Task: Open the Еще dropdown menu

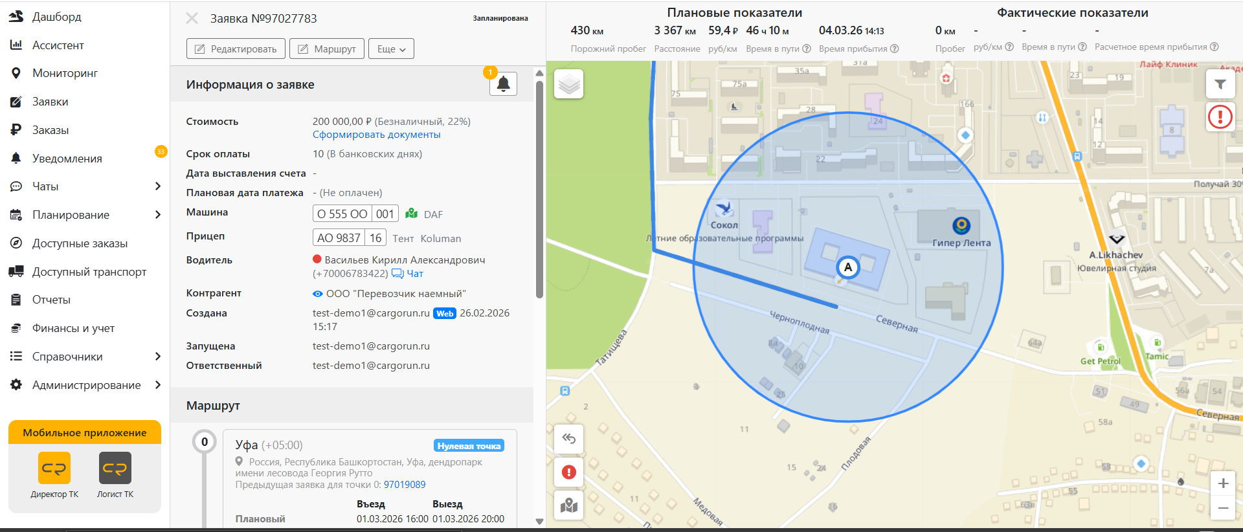Action: tap(391, 49)
